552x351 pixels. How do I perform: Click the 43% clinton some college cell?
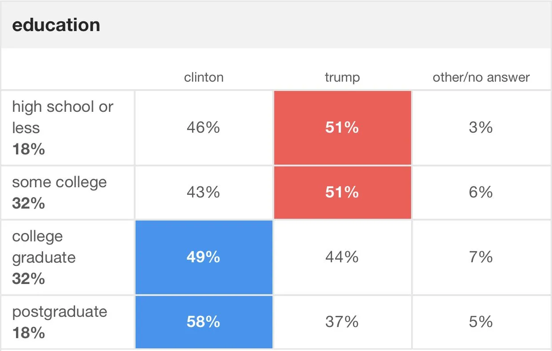tap(204, 193)
